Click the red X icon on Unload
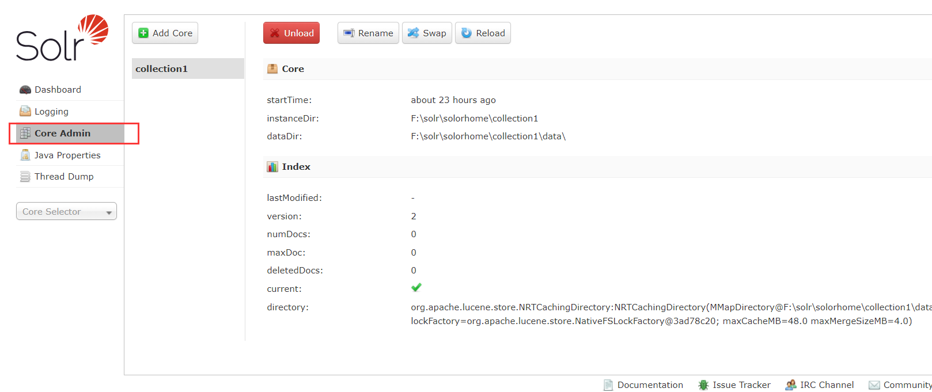The image size is (932, 392). (x=275, y=33)
